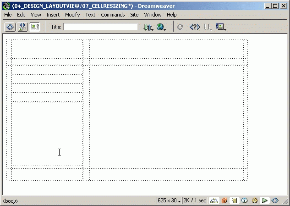Switch to Show Code View
The width and height of the screenshot is (290, 206).
click(x=10, y=27)
